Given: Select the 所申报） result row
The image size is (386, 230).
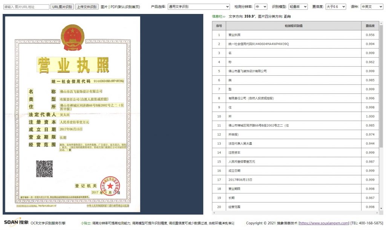Looking at the screenshot, I should click(296, 135).
